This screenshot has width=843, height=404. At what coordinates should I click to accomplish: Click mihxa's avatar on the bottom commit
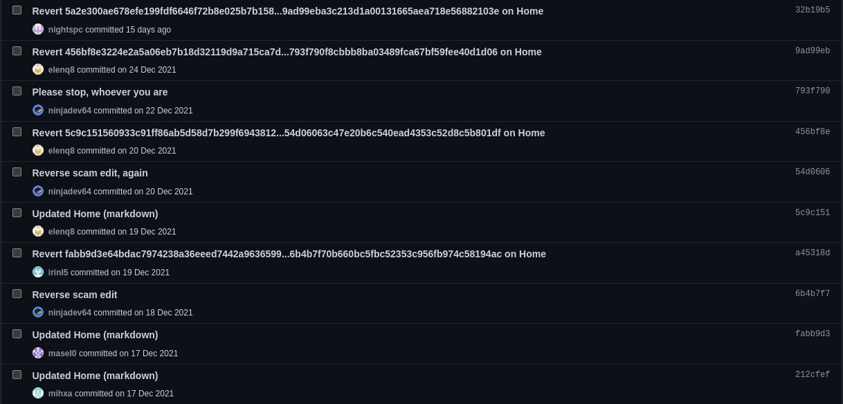pos(38,393)
